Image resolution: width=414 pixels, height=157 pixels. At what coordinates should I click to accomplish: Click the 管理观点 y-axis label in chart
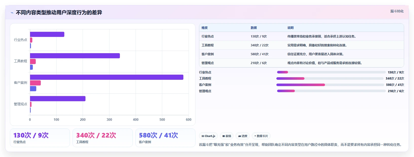21,104
